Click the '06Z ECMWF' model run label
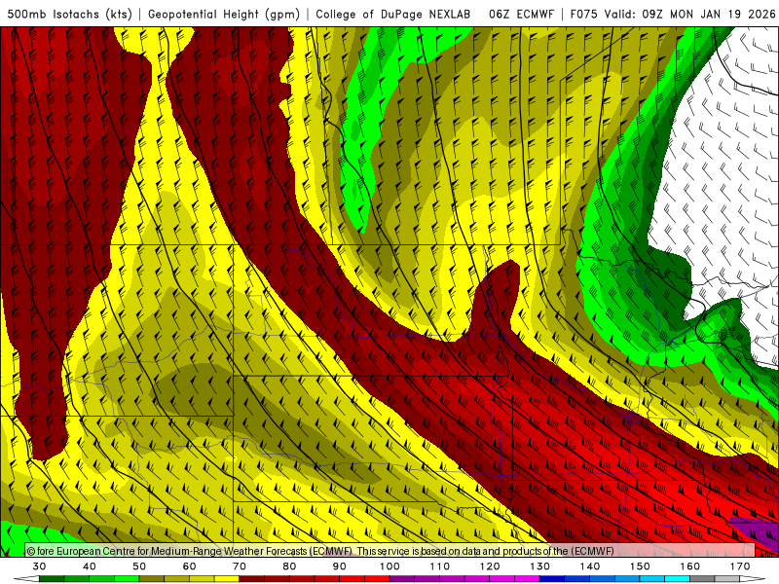This screenshot has width=779, height=584. 521,15
